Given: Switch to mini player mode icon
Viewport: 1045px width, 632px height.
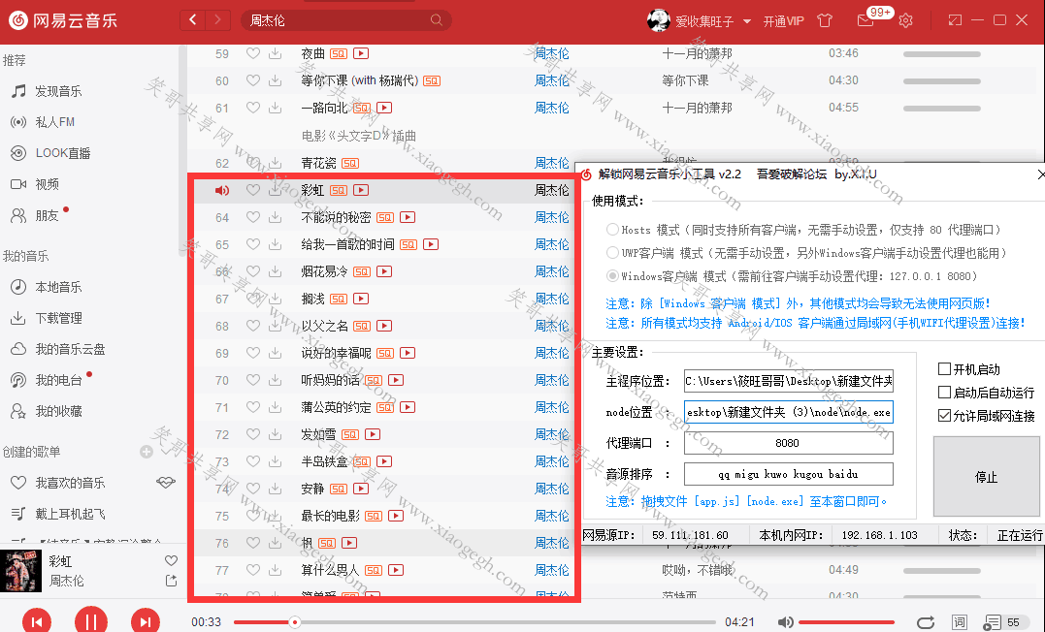Looking at the screenshot, I should click(955, 20).
